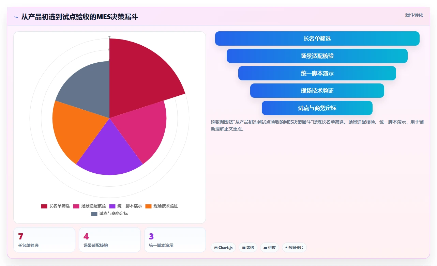
Task: Click the description paragraph starting 这张图围绕
Action: (317, 125)
